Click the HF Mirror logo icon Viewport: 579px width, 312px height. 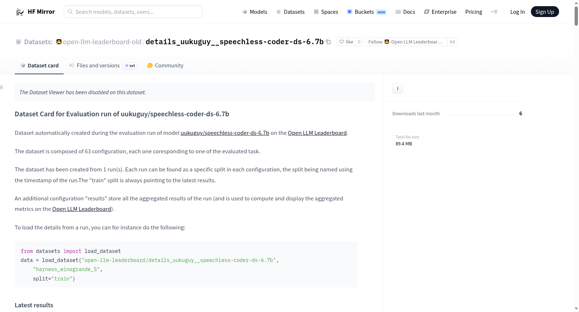point(20,12)
